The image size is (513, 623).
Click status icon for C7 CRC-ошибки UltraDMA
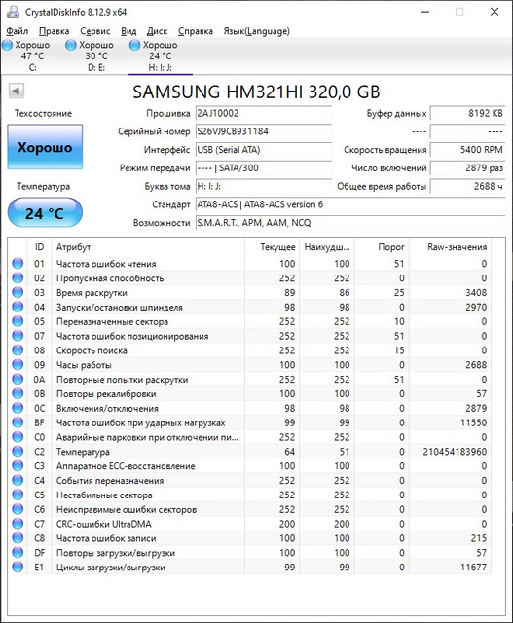point(18,524)
